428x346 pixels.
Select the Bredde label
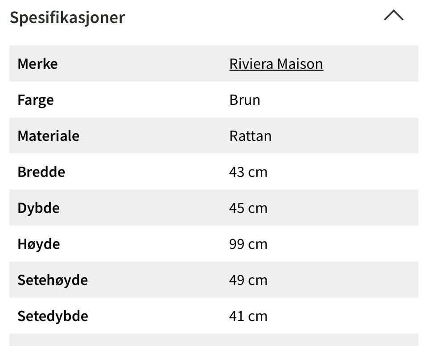41,172
